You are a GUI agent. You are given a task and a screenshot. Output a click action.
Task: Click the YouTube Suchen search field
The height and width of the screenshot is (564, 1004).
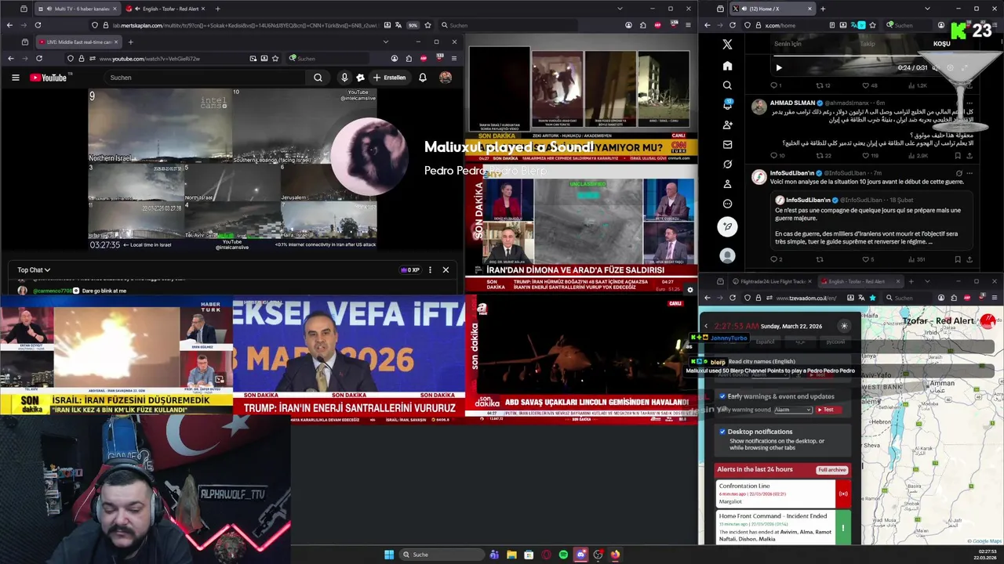206,78
